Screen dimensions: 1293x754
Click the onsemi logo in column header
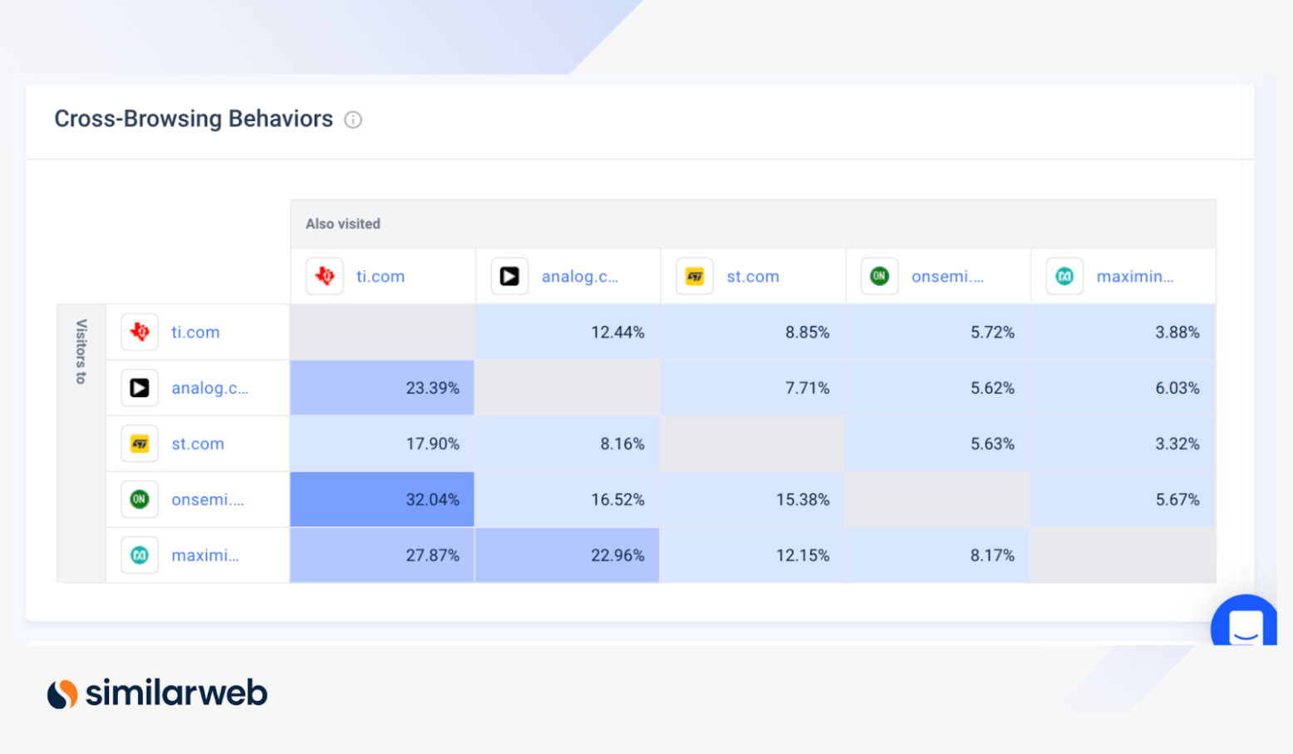pyautogui.click(x=879, y=277)
